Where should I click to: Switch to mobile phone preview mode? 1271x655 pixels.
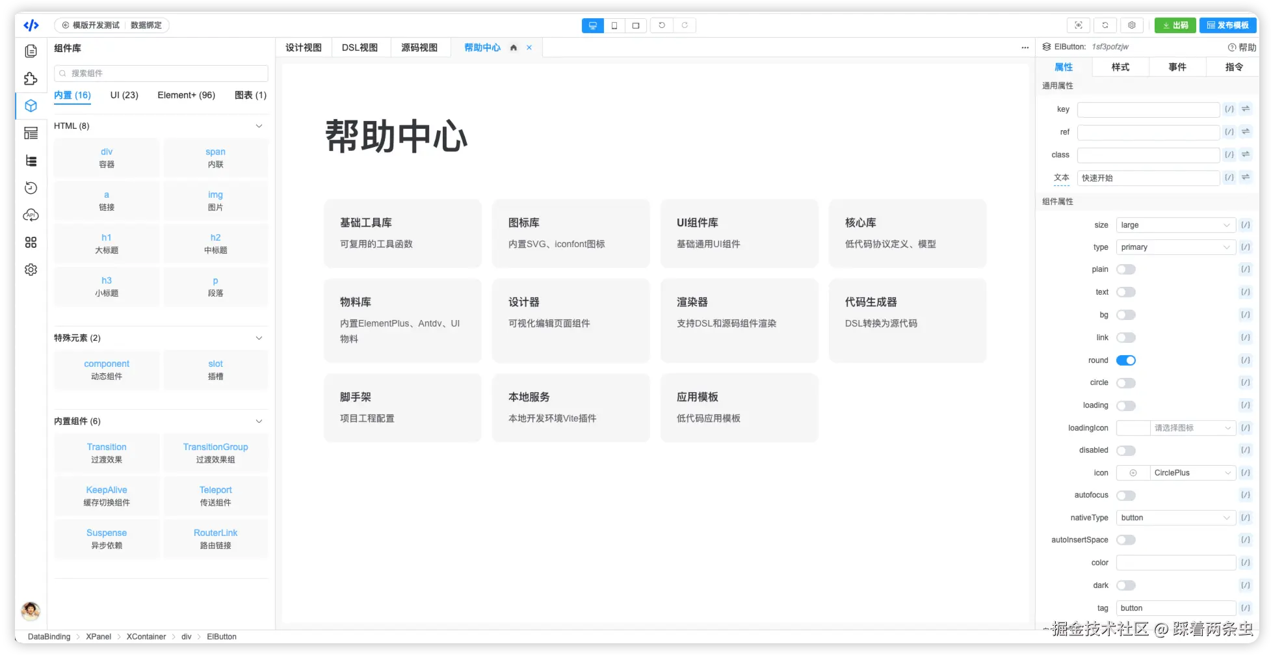click(614, 25)
